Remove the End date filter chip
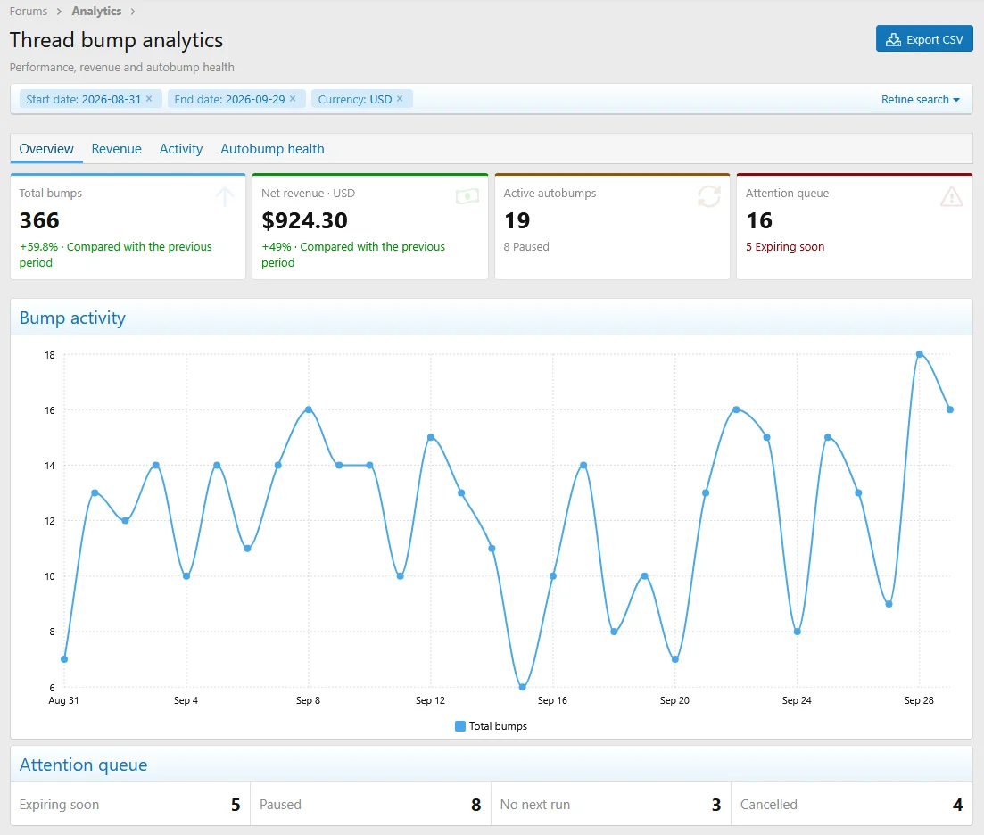Image resolution: width=984 pixels, height=835 pixels. tap(293, 99)
